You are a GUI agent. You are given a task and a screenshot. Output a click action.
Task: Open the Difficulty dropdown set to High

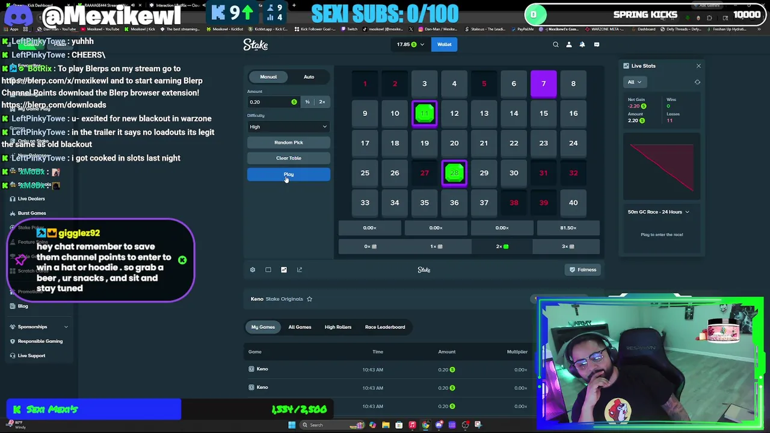pos(289,127)
